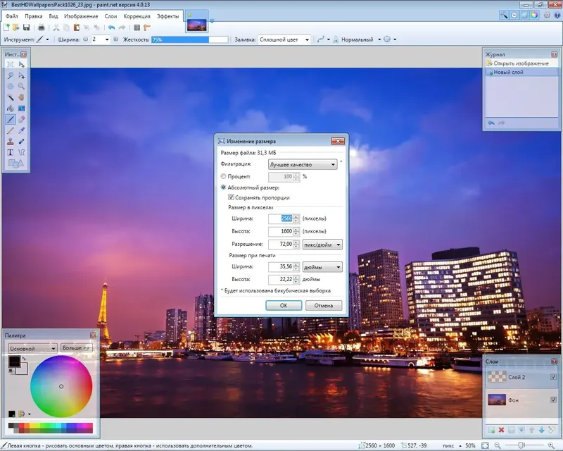
Task: Select the Процент radio button
Action: (x=224, y=176)
